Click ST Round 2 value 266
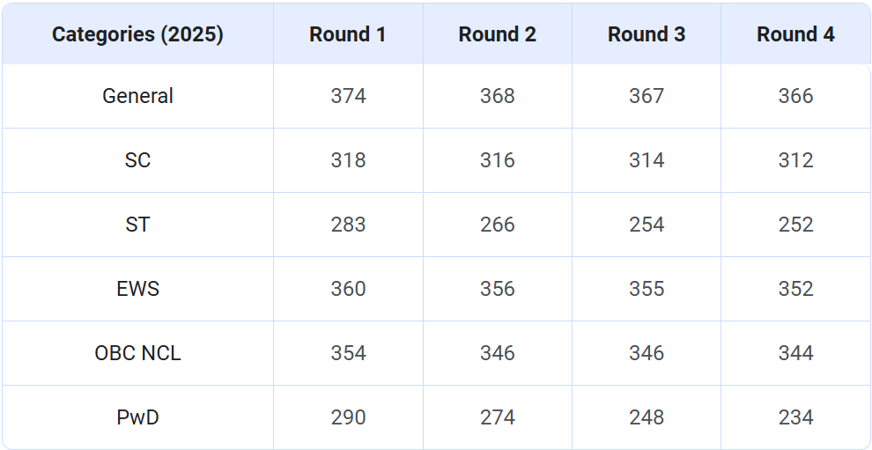Image resolution: width=872 pixels, height=450 pixels. coord(497,225)
